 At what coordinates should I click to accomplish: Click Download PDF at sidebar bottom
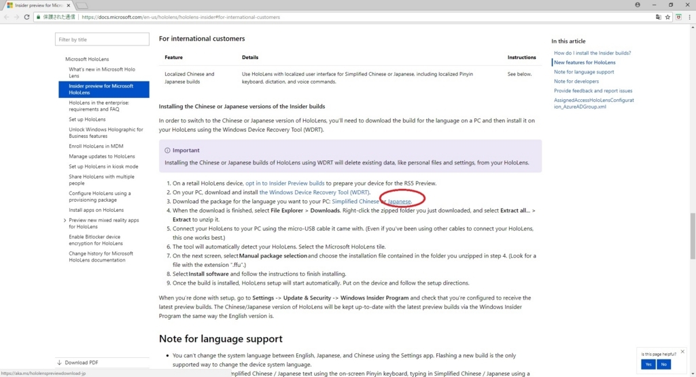pyautogui.click(x=82, y=362)
